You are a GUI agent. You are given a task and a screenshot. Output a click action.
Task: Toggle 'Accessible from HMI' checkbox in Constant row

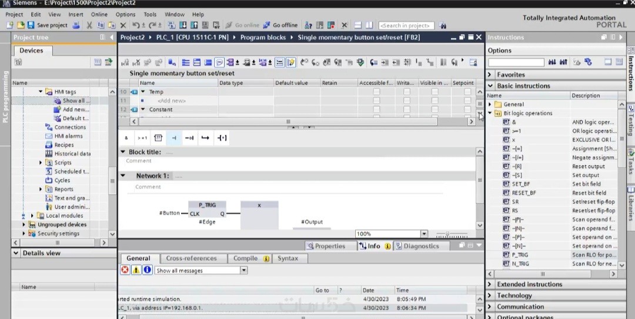click(x=376, y=109)
